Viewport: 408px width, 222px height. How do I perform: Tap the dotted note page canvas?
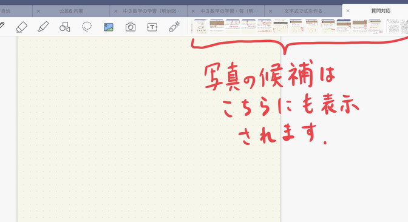(149, 129)
